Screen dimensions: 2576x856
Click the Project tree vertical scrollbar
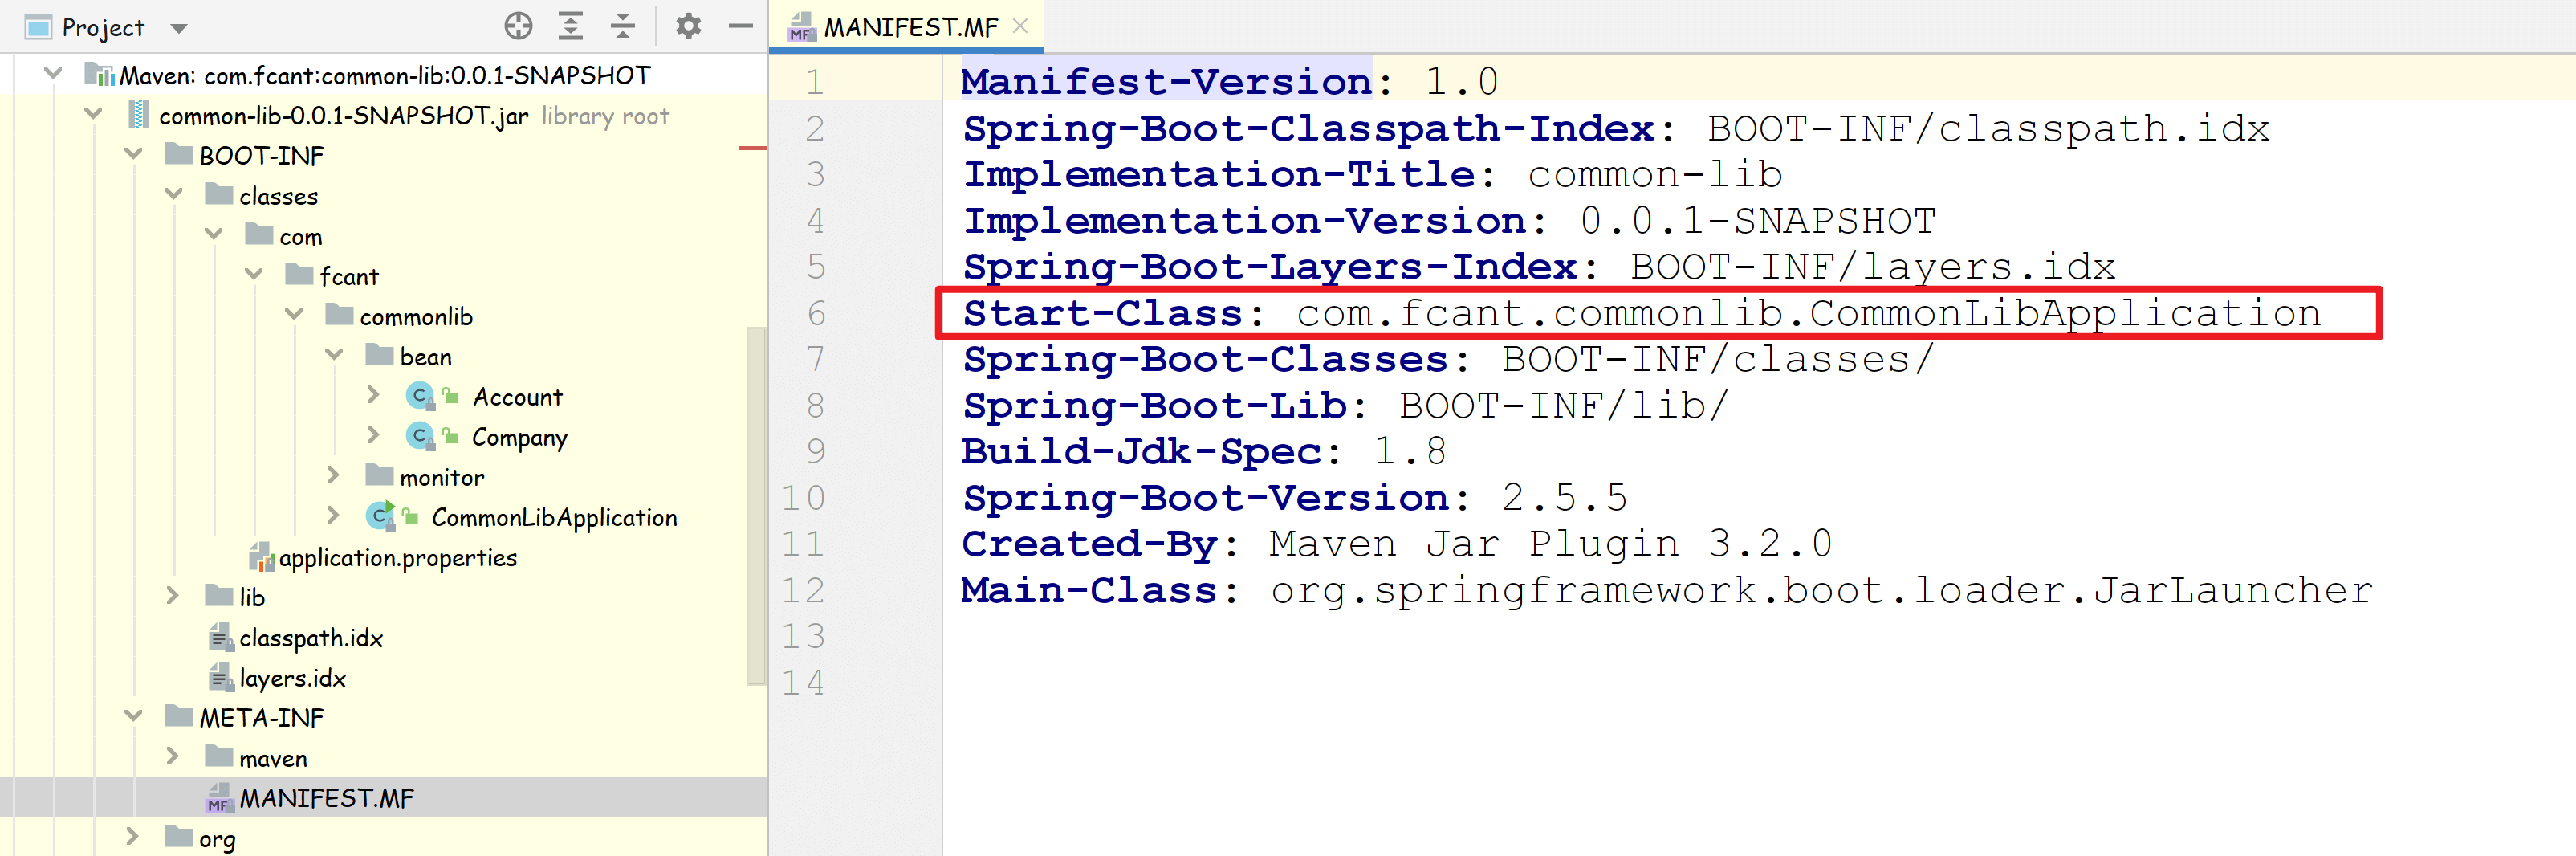pyautogui.click(x=756, y=505)
